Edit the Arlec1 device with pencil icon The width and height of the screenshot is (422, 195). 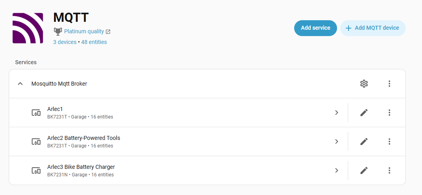coord(364,113)
